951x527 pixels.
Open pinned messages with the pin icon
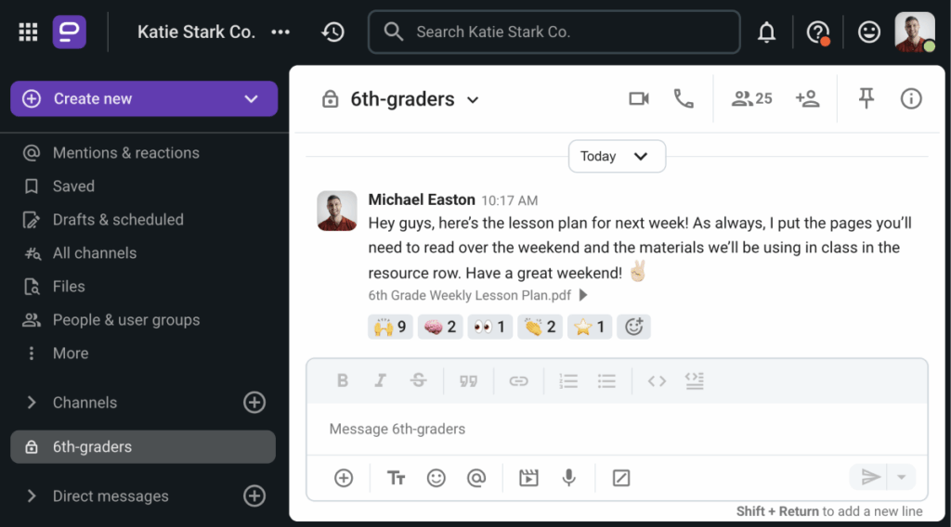[866, 98]
